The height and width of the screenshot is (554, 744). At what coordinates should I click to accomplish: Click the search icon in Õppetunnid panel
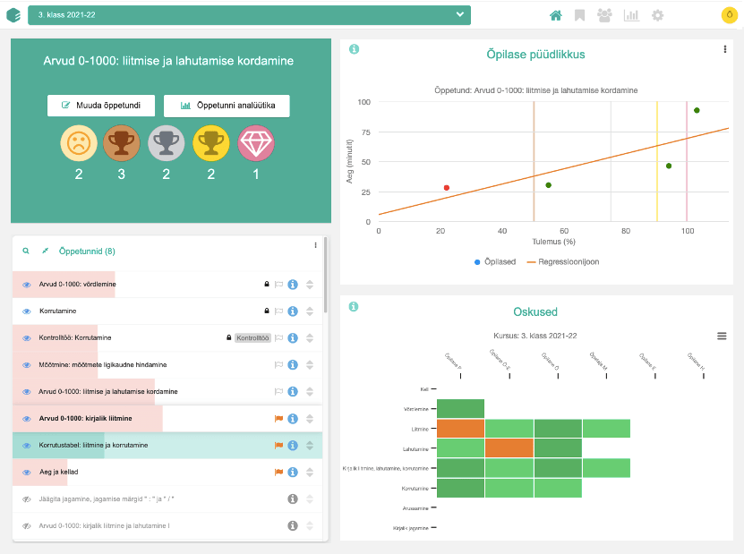coord(26,251)
